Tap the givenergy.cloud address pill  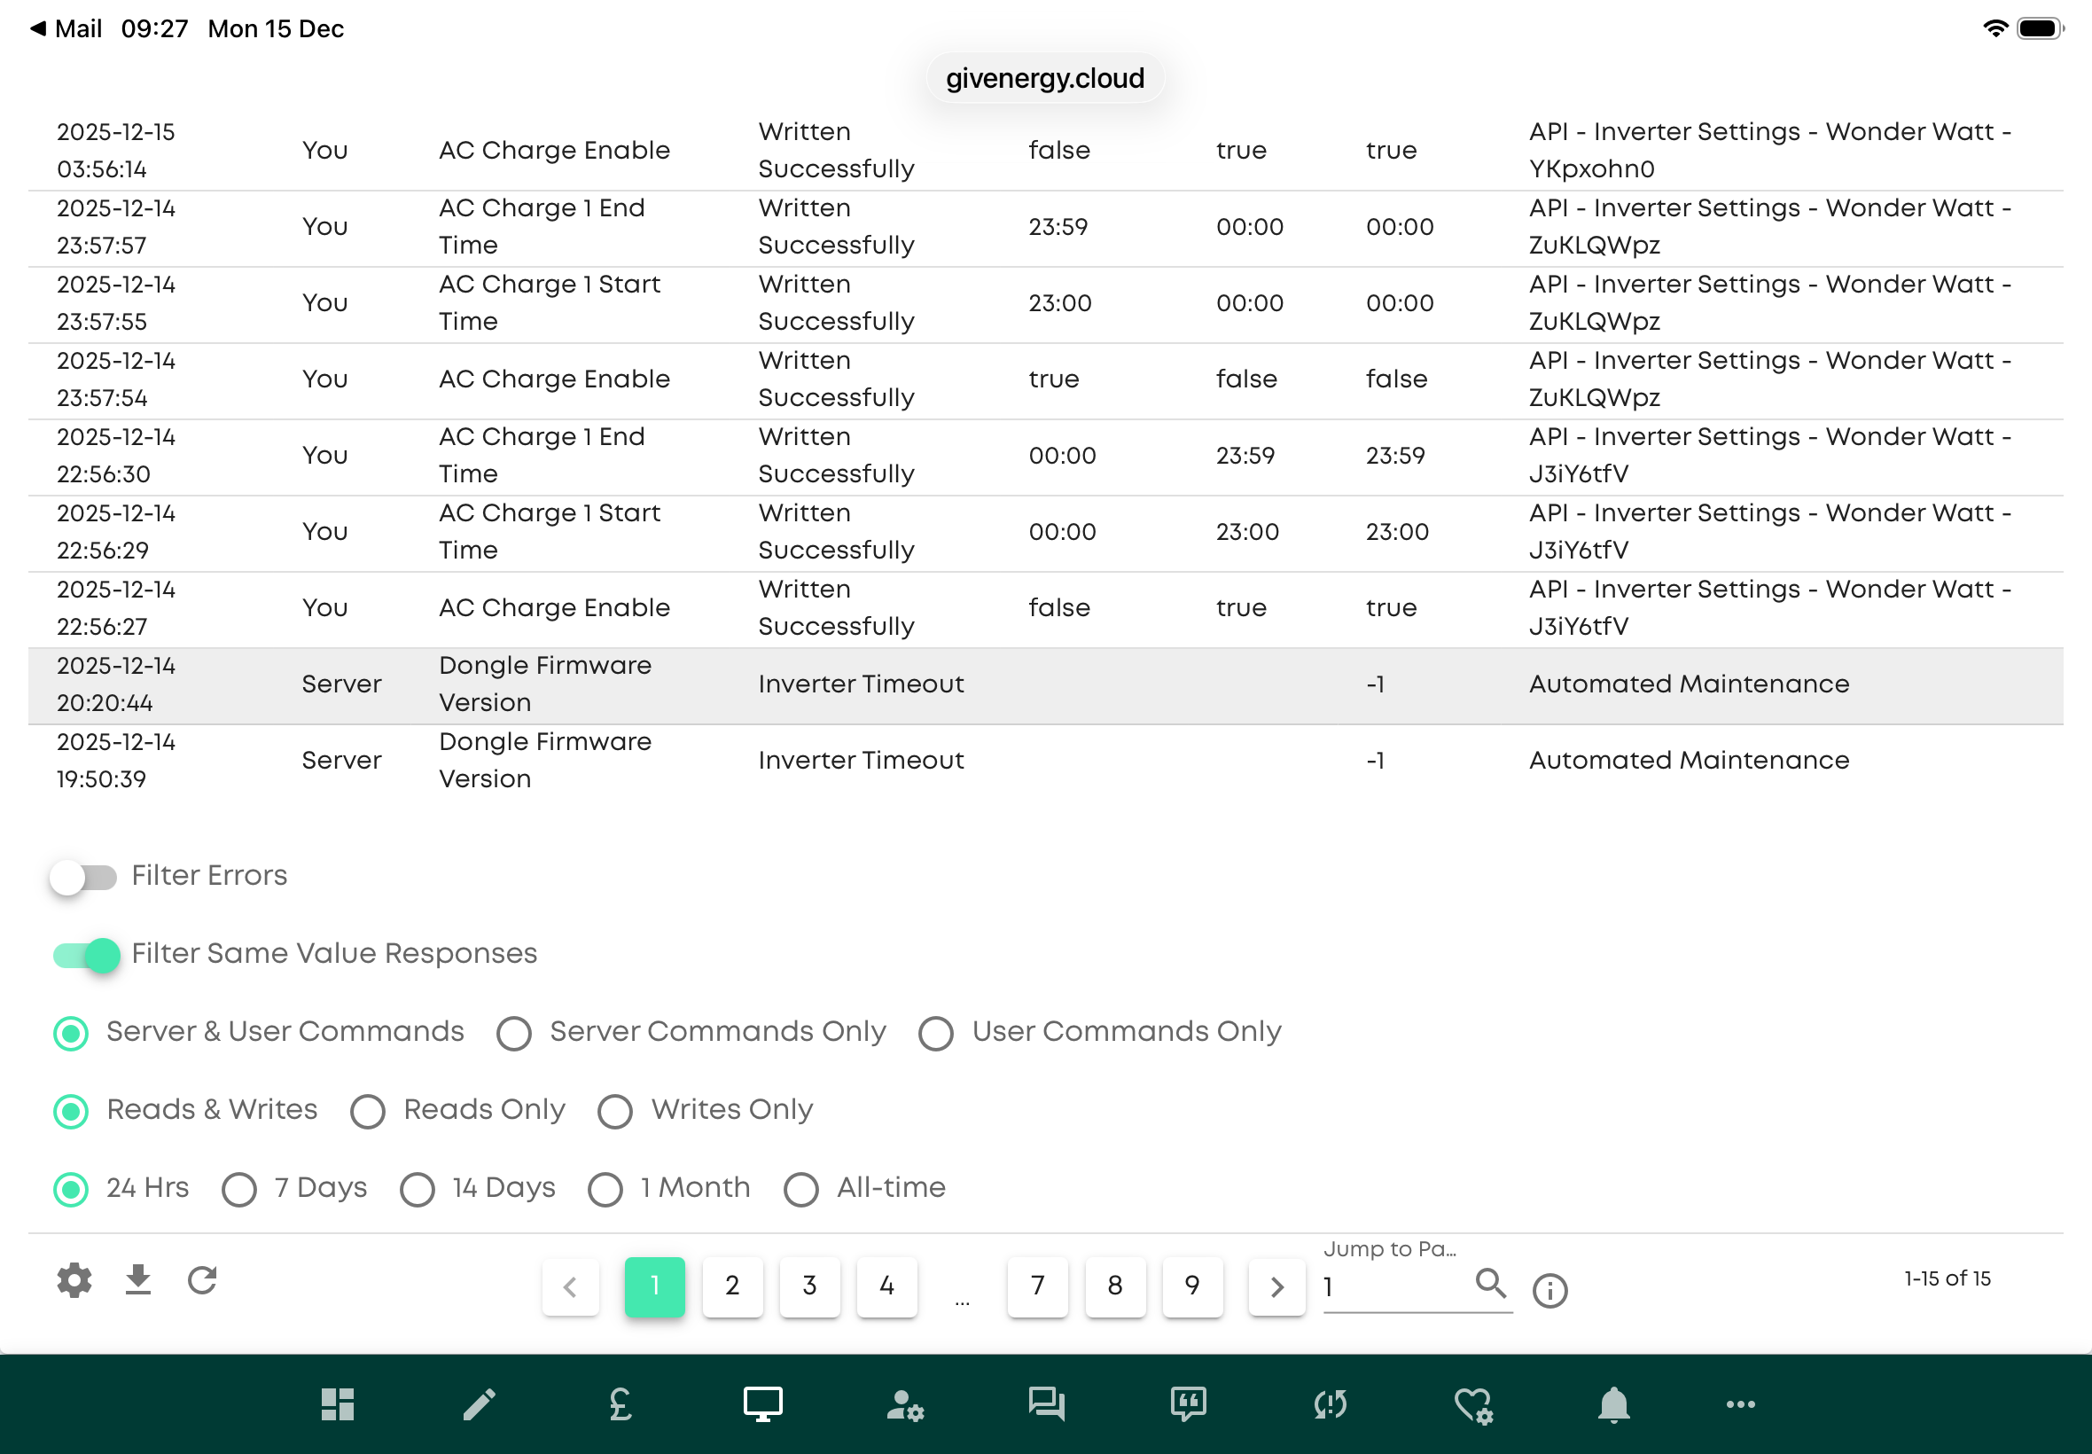tap(1045, 78)
